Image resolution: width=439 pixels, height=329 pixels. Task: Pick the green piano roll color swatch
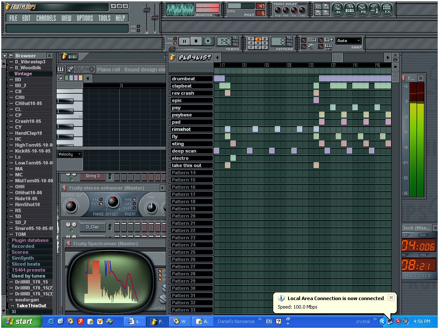pos(66,78)
